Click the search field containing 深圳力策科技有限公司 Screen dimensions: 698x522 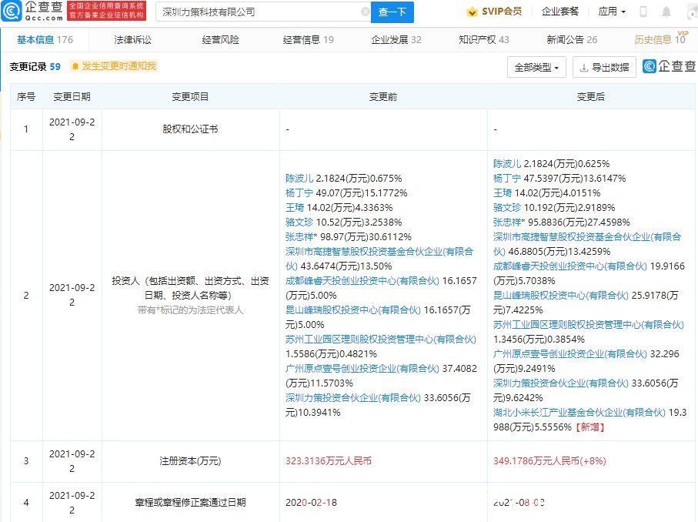262,12
